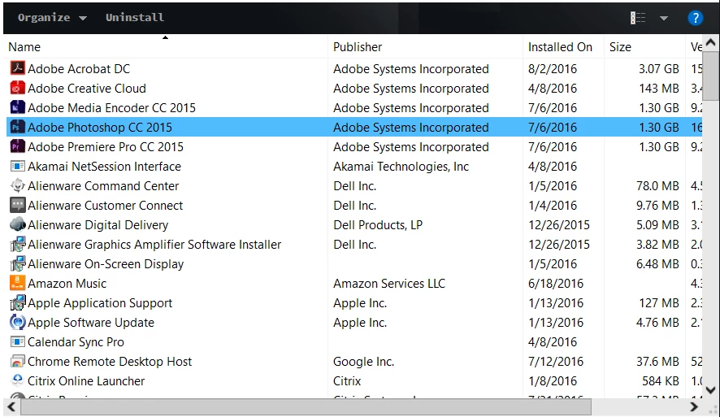
Task: Click the 7/12/2016 install date cell
Action: pos(556,362)
